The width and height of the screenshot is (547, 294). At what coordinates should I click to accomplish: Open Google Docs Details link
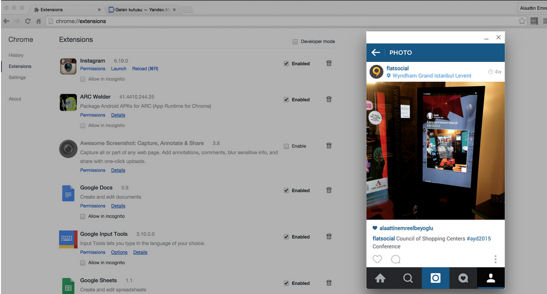pos(118,206)
